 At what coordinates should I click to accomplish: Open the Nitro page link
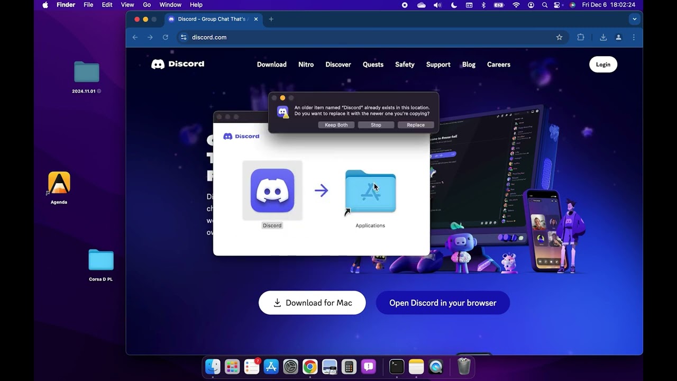pyautogui.click(x=306, y=65)
